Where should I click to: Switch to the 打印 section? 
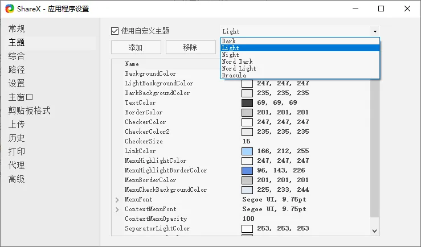click(x=17, y=151)
